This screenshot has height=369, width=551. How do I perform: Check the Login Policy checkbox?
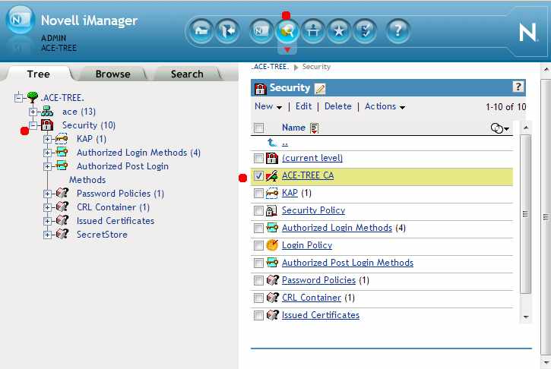[258, 245]
